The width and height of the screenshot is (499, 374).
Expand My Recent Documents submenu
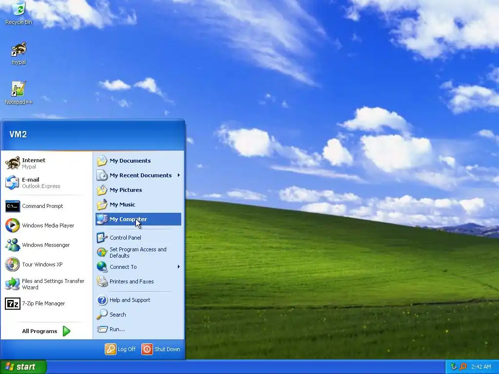(138, 175)
